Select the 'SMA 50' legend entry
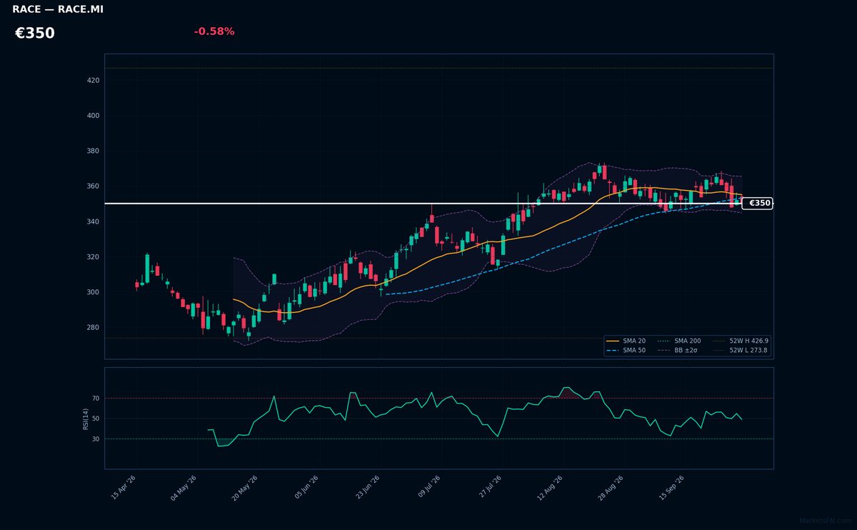This screenshot has height=530, width=857. tap(626, 351)
